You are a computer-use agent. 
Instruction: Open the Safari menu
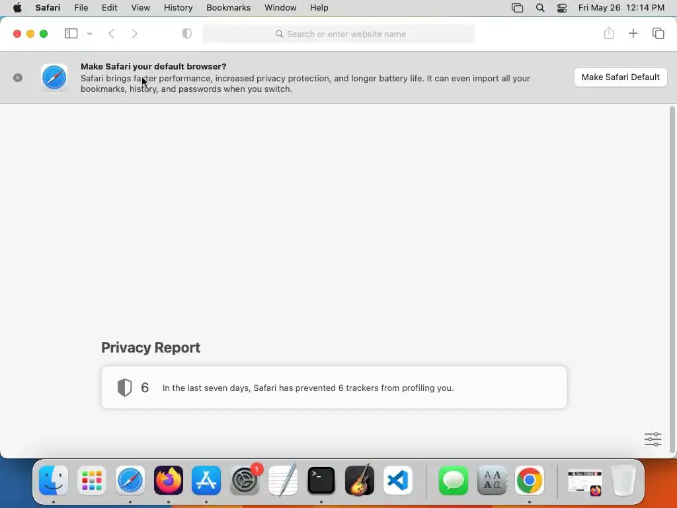click(48, 8)
